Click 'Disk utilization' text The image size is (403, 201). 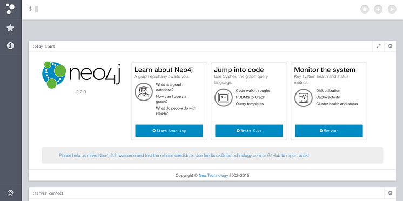click(x=328, y=91)
